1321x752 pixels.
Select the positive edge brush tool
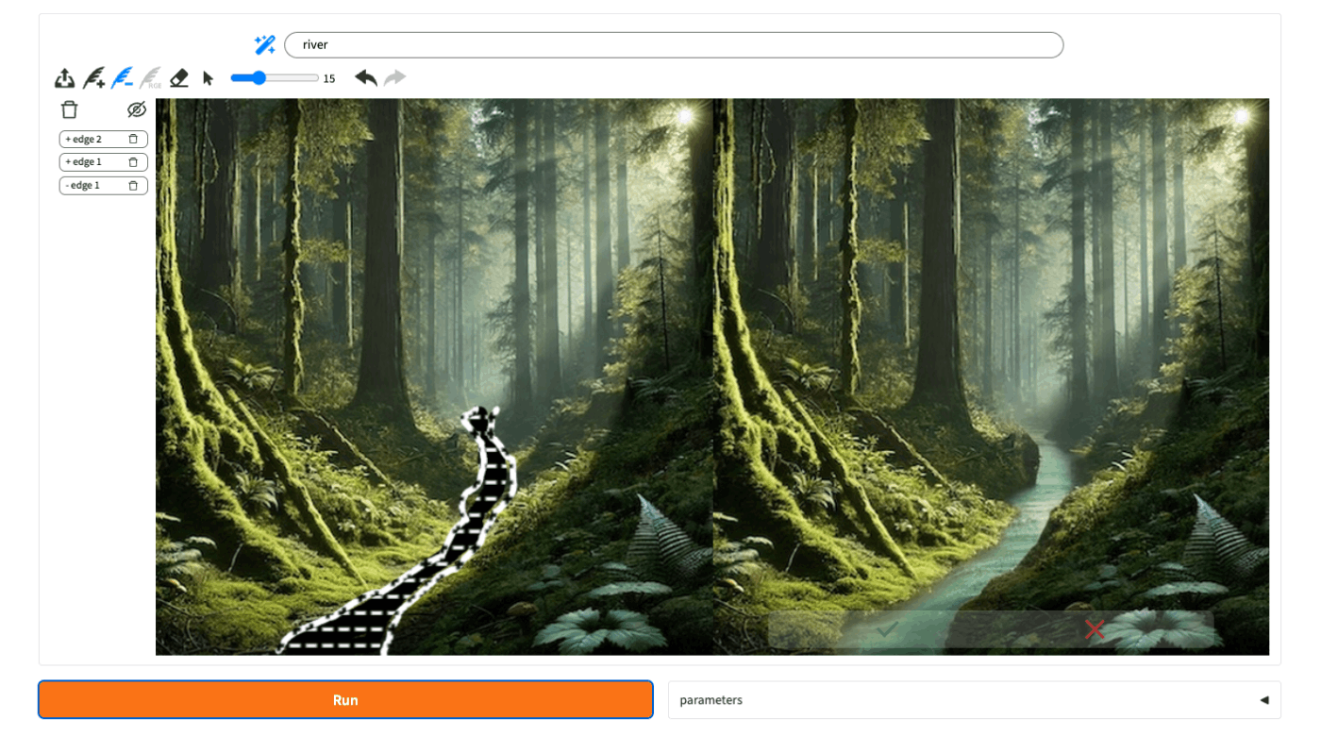click(93, 78)
